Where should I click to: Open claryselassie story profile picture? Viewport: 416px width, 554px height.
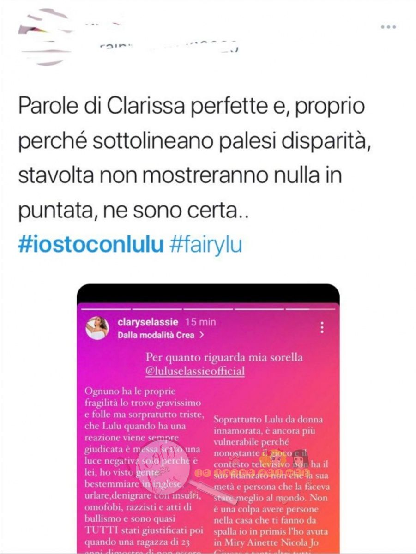coord(97,328)
